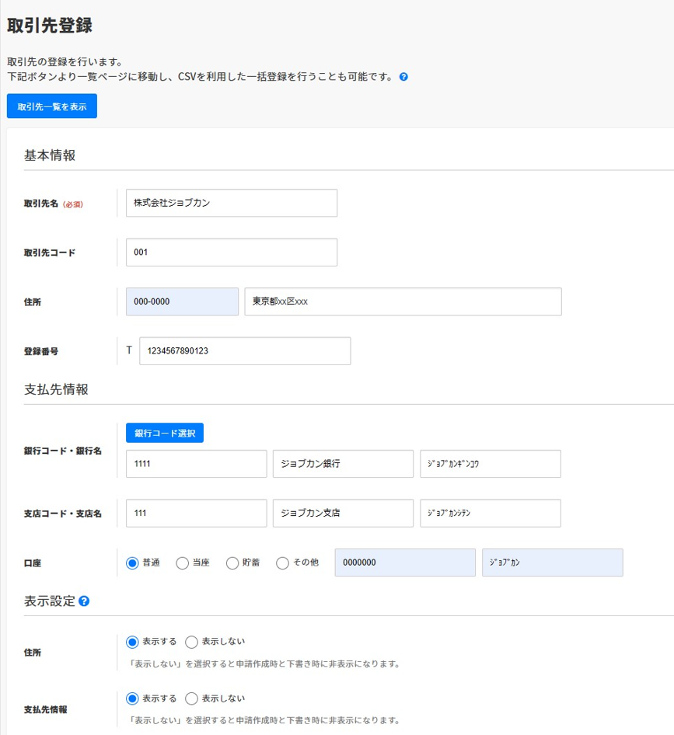Edit the address field 東京都xx区xxx
This screenshot has height=735, width=674.
(x=403, y=301)
